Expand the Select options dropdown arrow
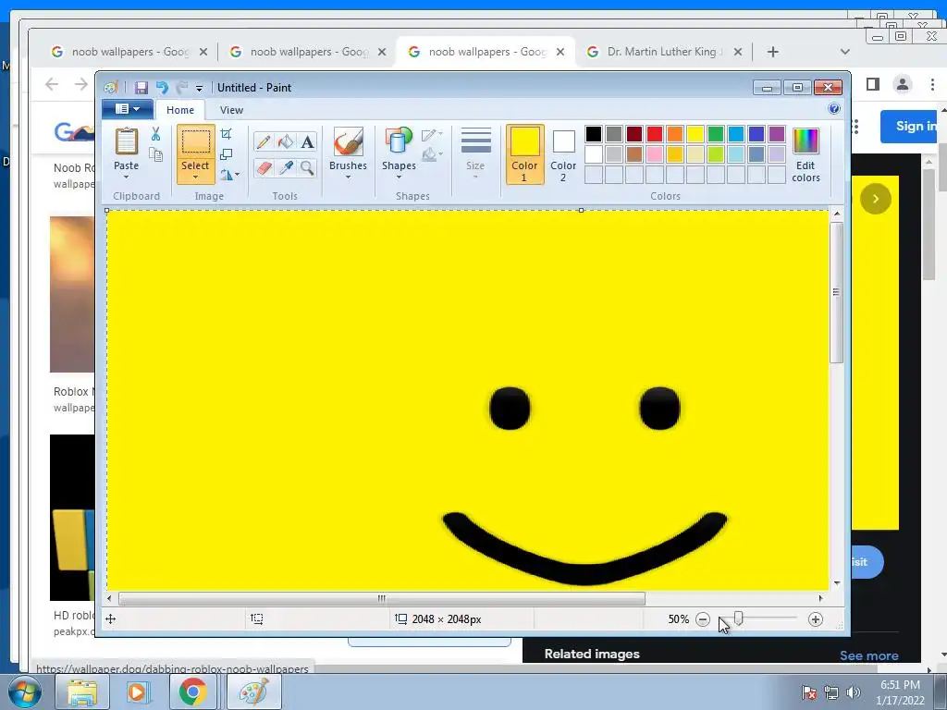 click(x=196, y=177)
